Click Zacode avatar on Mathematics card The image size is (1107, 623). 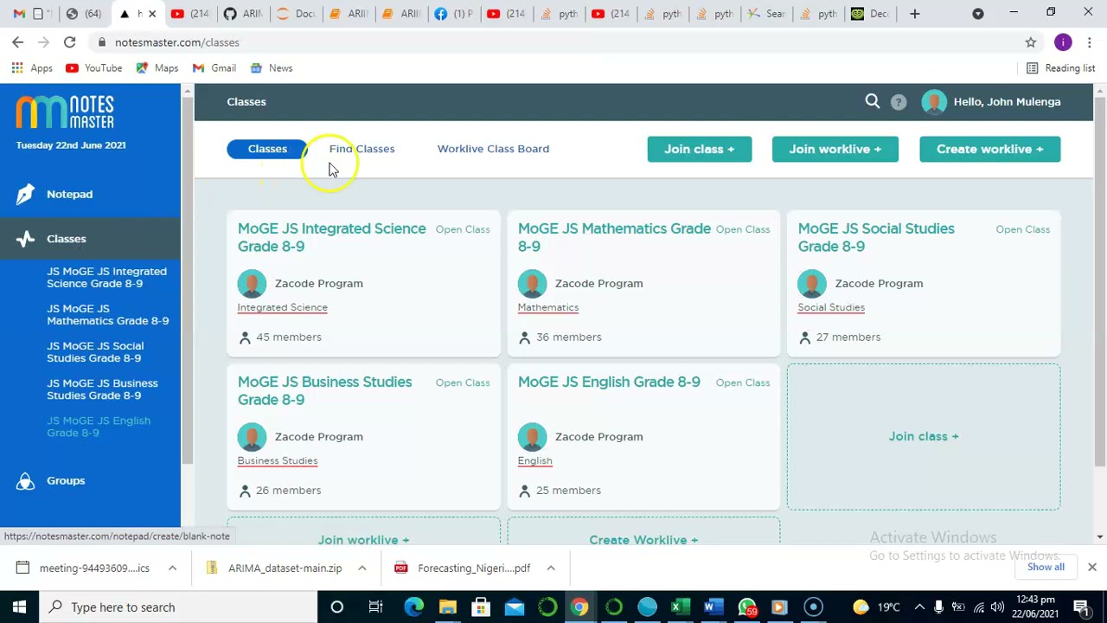pyautogui.click(x=532, y=284)
